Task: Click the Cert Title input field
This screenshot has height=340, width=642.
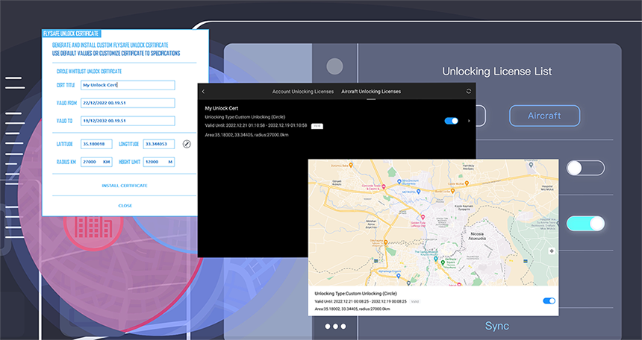Action: (127, 85)
